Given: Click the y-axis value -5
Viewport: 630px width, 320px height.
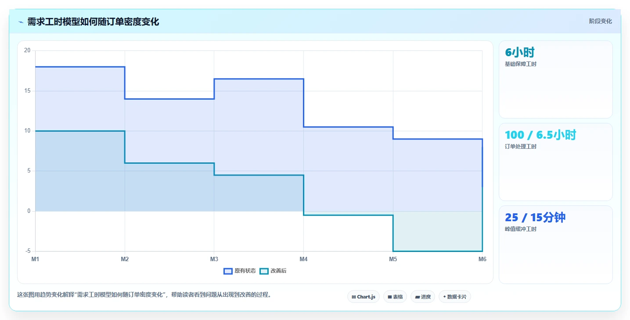Looking at the screenshot, I should (x=27, y=251).
